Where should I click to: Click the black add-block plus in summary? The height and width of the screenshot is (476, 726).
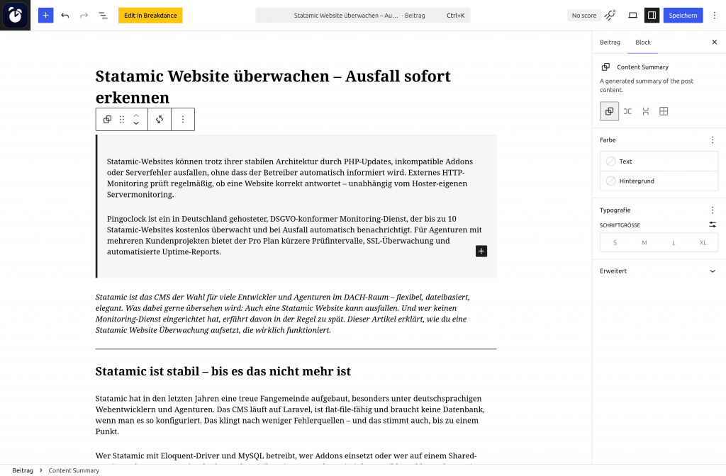(x=481, y=251)
